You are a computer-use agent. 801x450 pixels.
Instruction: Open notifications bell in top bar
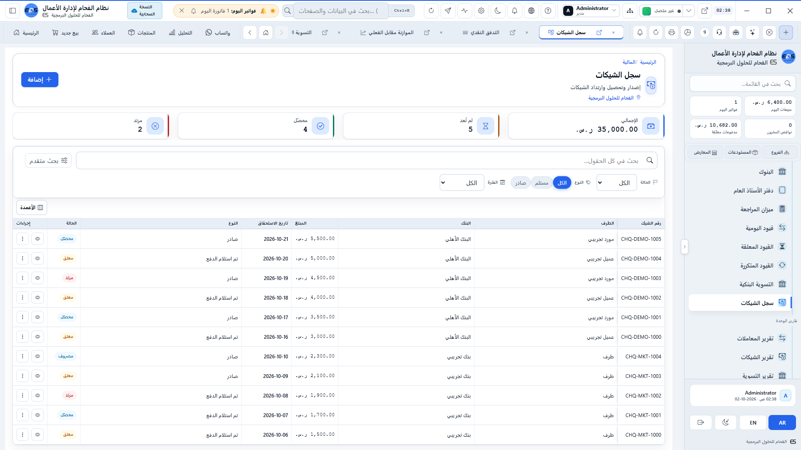pyautogui.click(x=514, y=11)
